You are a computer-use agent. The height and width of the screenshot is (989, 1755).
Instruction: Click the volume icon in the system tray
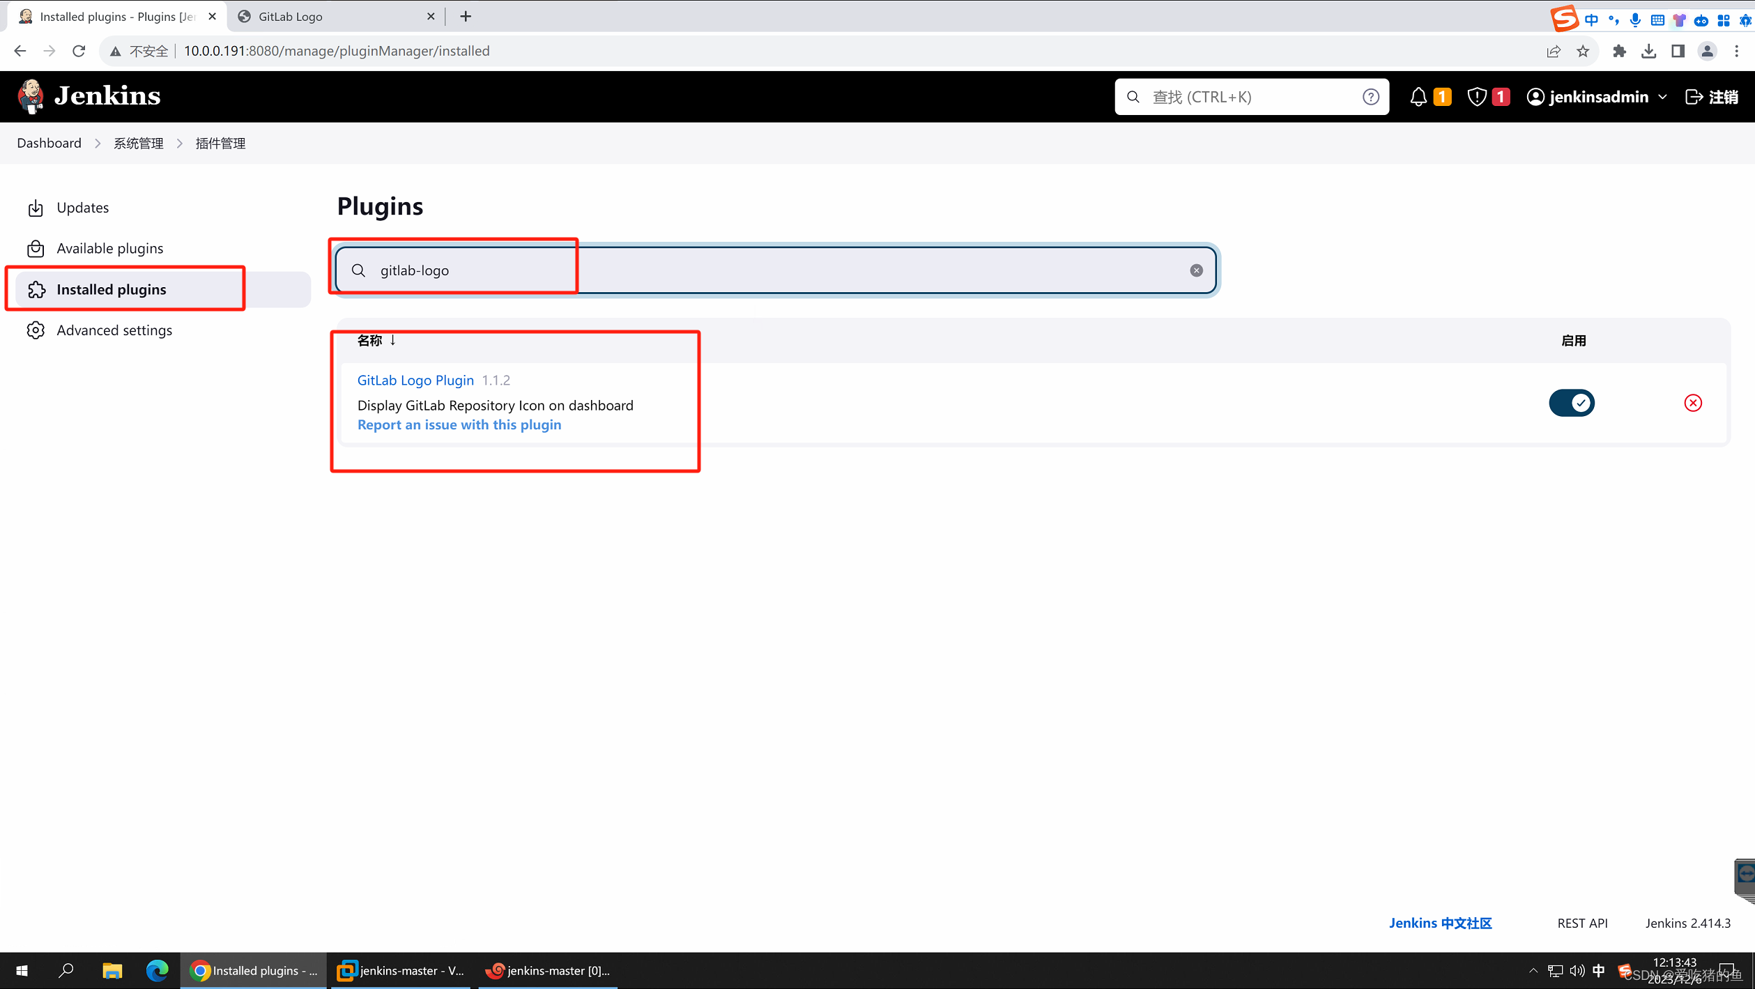1577,970
